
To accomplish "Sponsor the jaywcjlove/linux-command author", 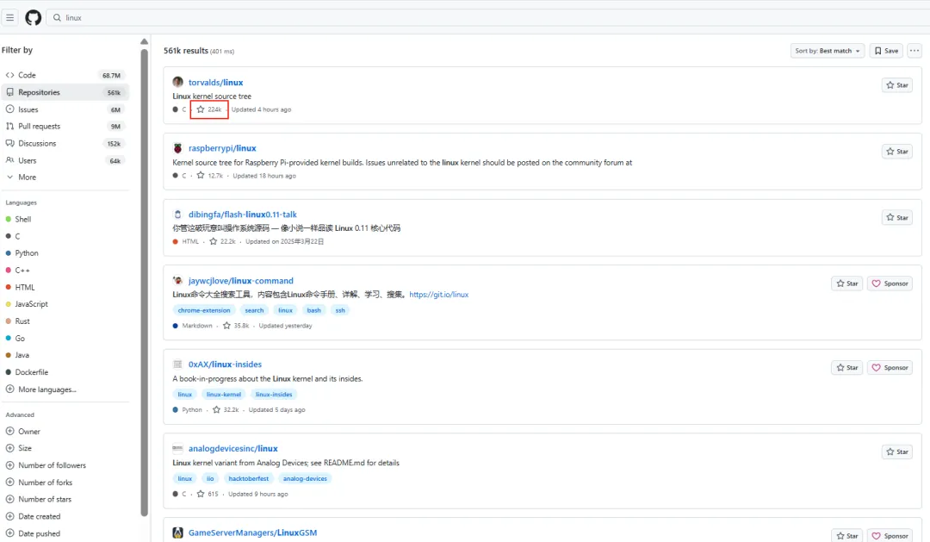I will (x=890, y=283).
